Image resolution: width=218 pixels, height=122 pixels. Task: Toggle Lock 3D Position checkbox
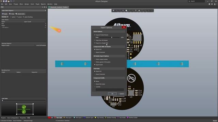tap(35, 45)
